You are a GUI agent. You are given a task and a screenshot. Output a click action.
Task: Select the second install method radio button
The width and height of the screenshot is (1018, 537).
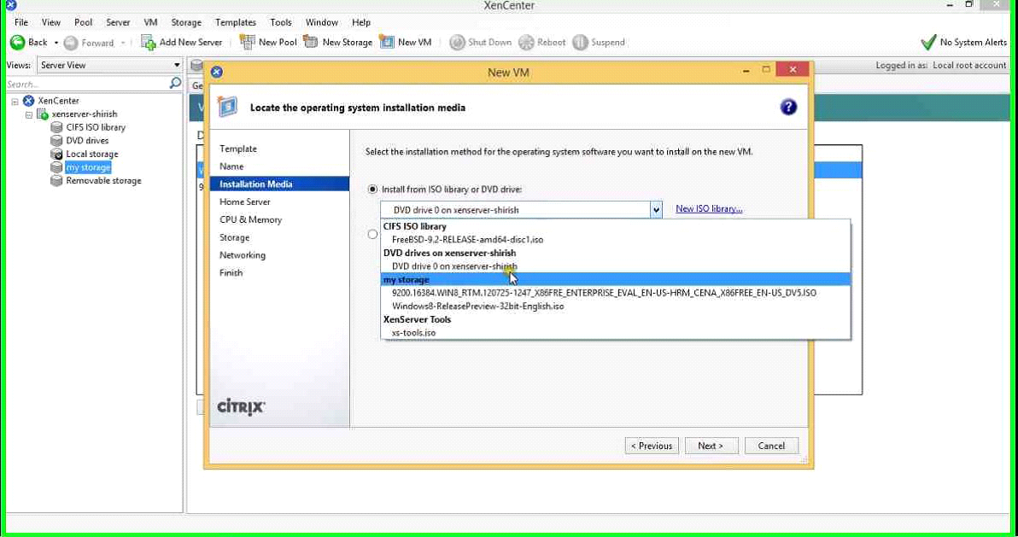pos(372,235)
